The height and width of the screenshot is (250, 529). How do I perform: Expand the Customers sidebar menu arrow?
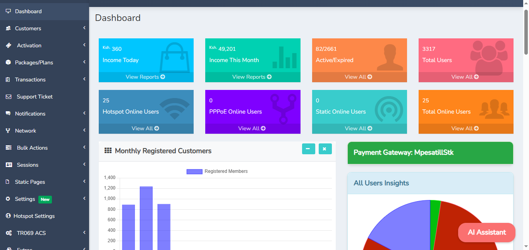click(84, 28)
